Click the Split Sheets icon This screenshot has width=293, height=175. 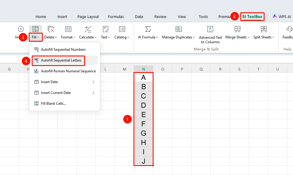pos(264,29)
